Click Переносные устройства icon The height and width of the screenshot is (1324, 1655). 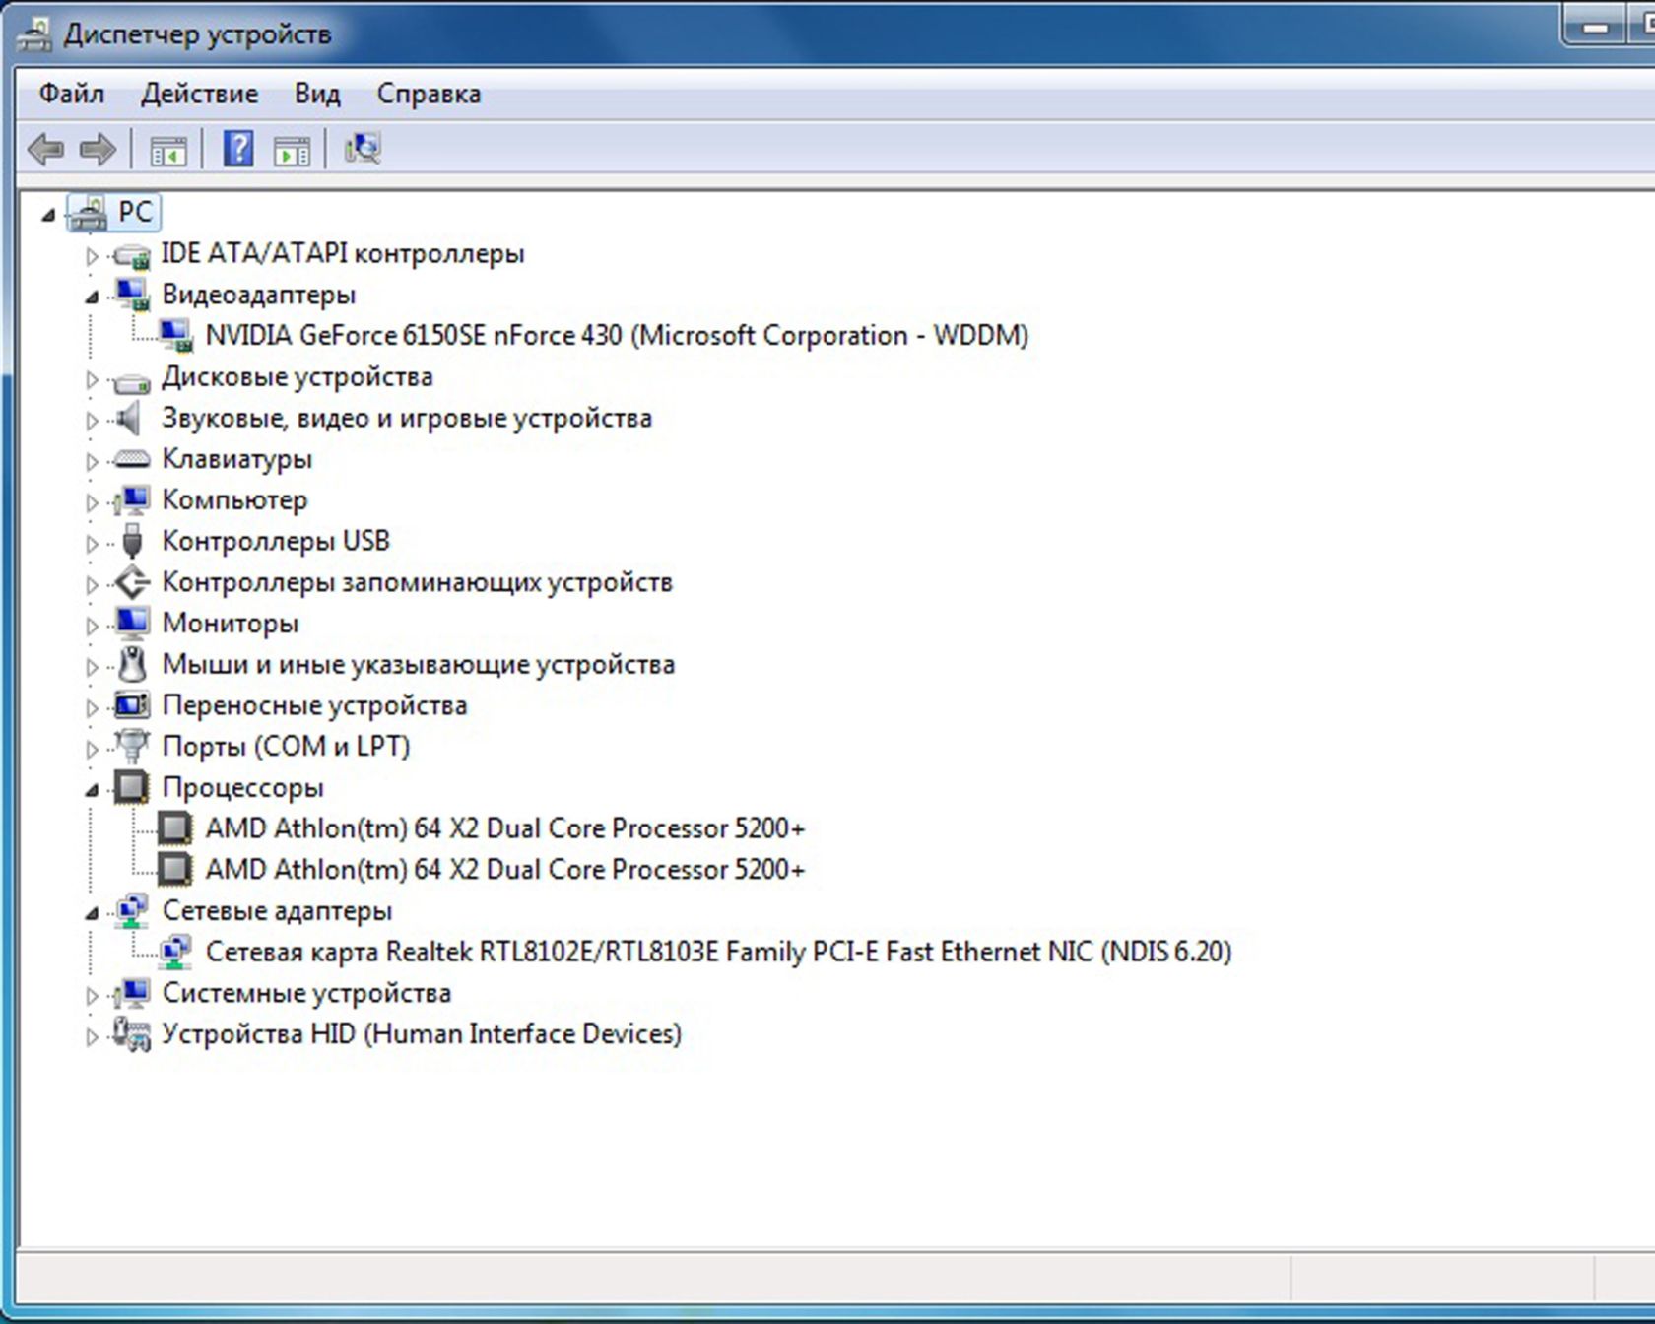(131, 705)
